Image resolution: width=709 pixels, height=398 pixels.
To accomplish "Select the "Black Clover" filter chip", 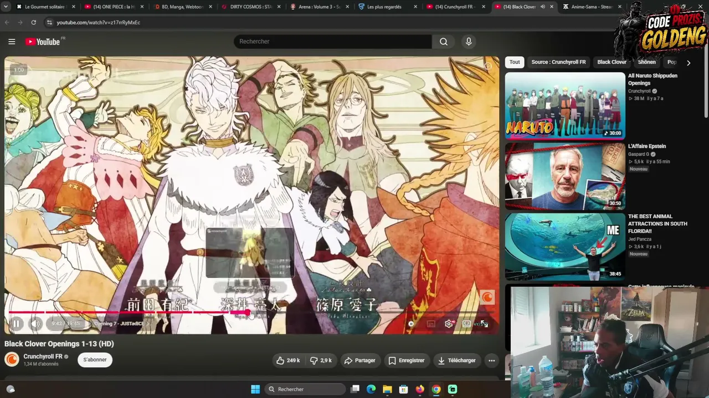I will click(612, 62).
